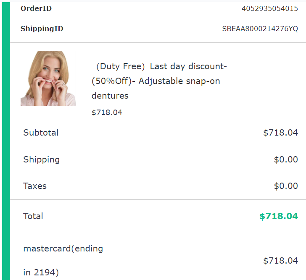Select the Taxes amount $0.00

[x=286, y=186]
